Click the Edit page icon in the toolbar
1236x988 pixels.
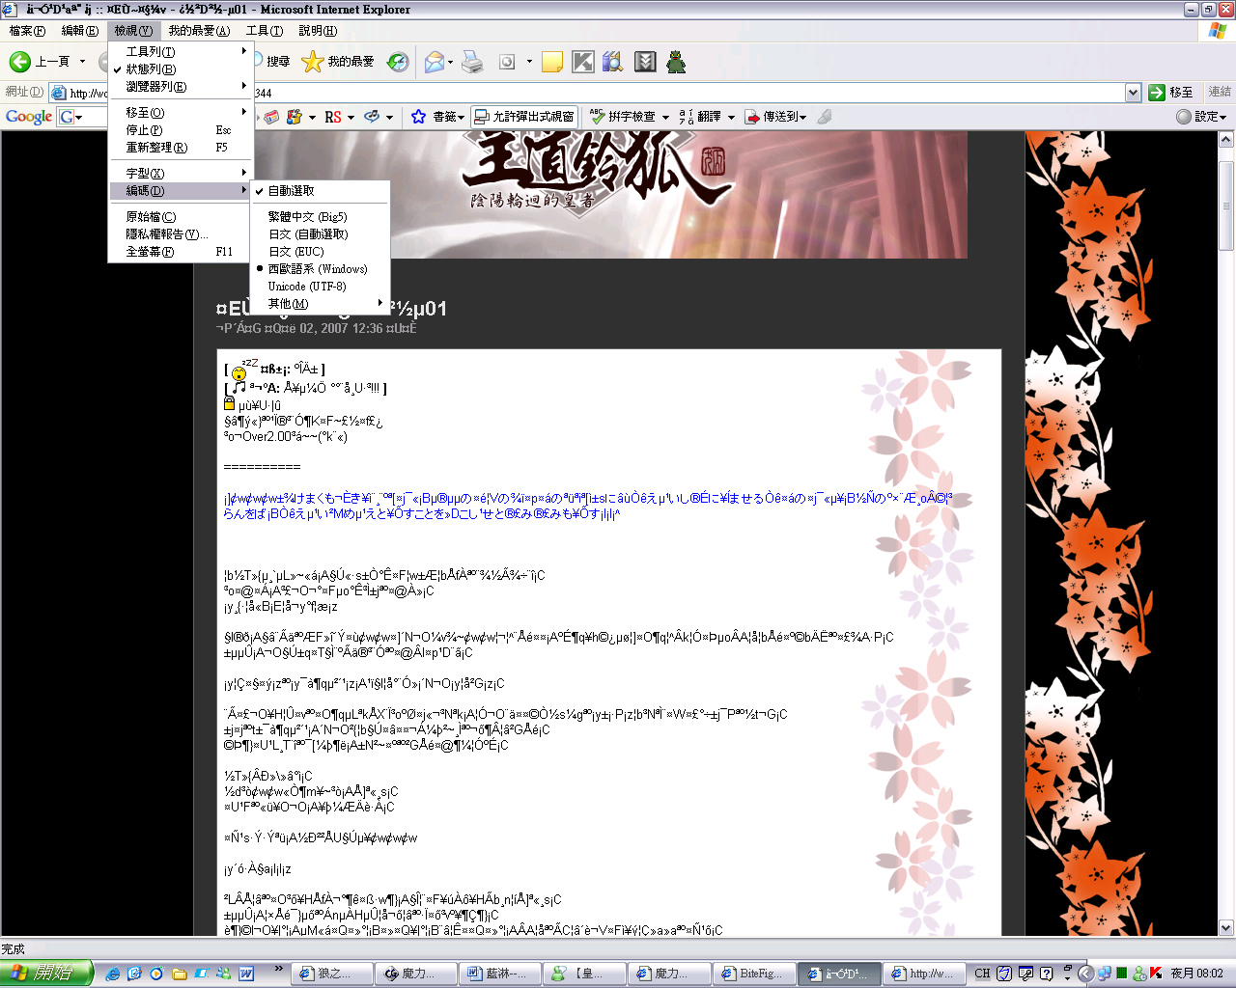click(x=507, y=62)
